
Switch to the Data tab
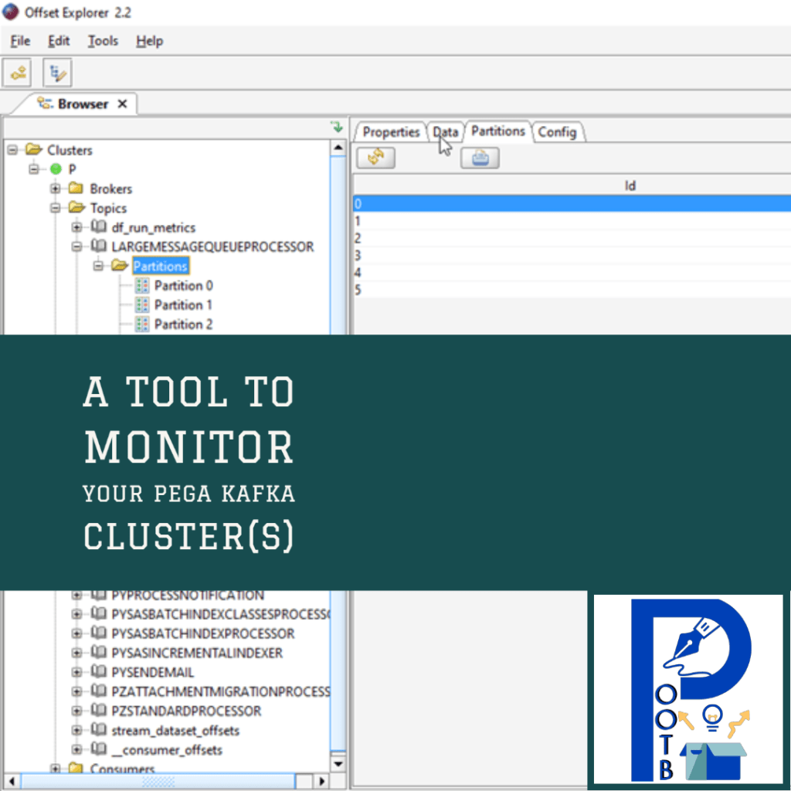(446, 132)
